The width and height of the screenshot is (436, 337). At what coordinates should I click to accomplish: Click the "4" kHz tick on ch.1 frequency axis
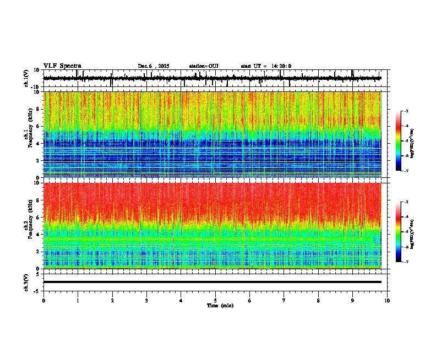point(38,144)
